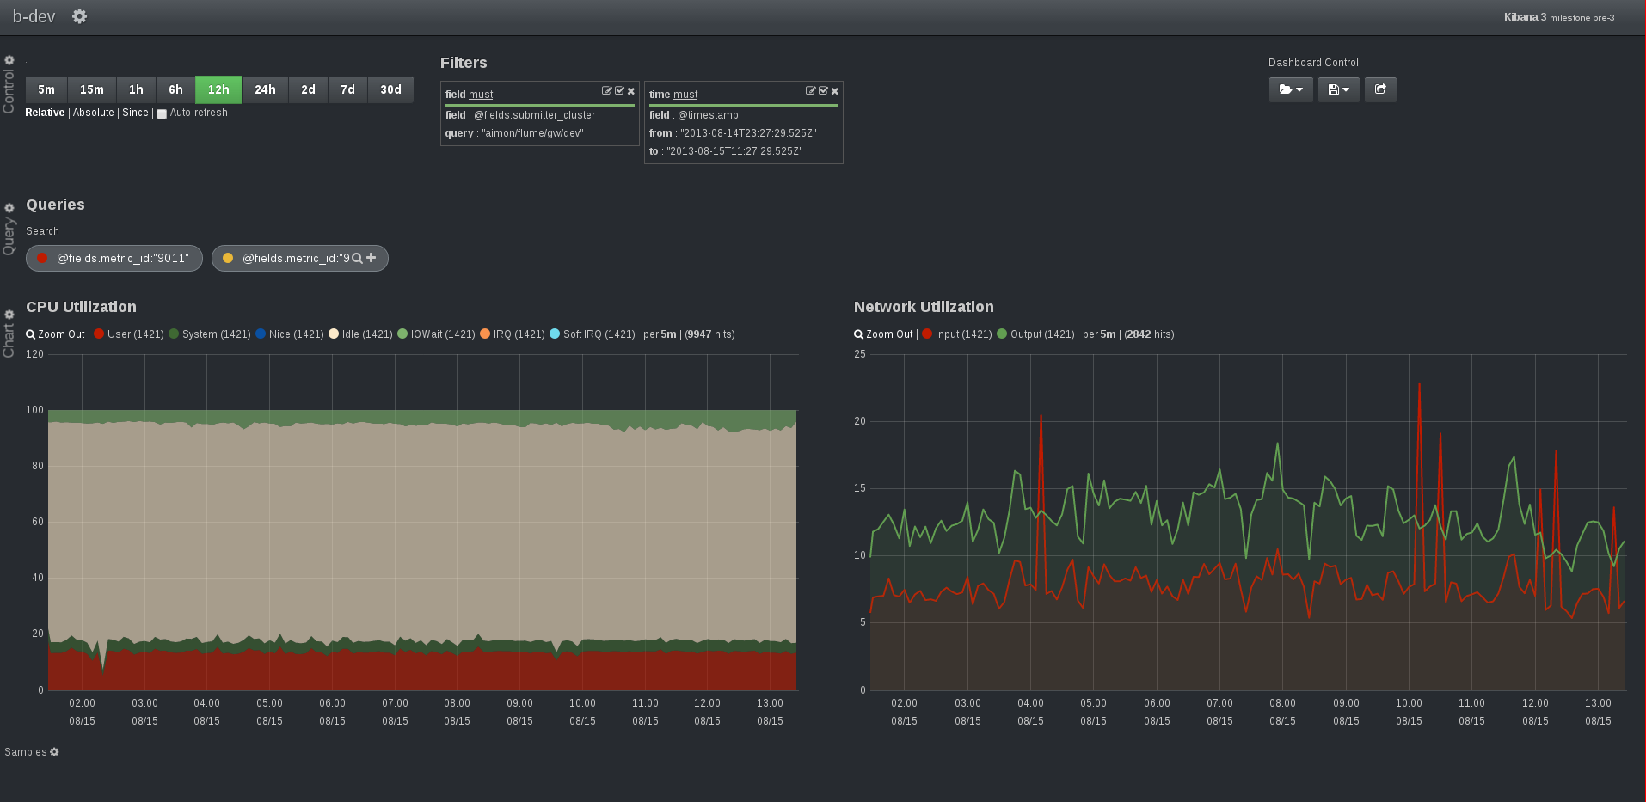Viewport: 1646px width, 802px height.
Task: Click the to timestamp "2013-08-15T11:27:29.525Z"
Action: tap(734, 151)
